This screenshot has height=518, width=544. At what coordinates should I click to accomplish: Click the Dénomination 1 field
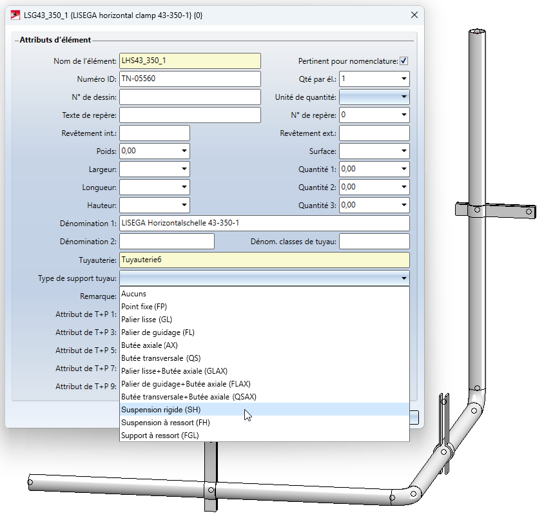[x=264, y=223]
